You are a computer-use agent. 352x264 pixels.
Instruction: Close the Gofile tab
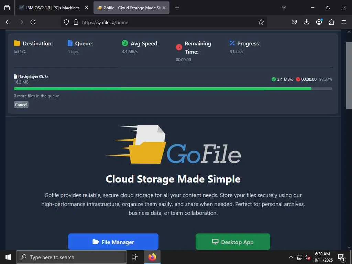pyautogui.click(x=164, y=8)
